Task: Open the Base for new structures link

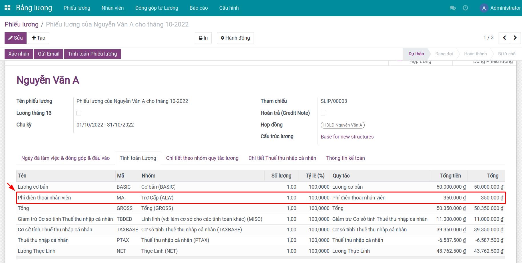Action: click(x=347, y=137)
